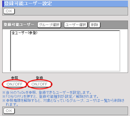Image resolution: width=130 pixels, height=116 pixels.
Task: Click the wrapped note text れます。
Action: coord(12,105)
